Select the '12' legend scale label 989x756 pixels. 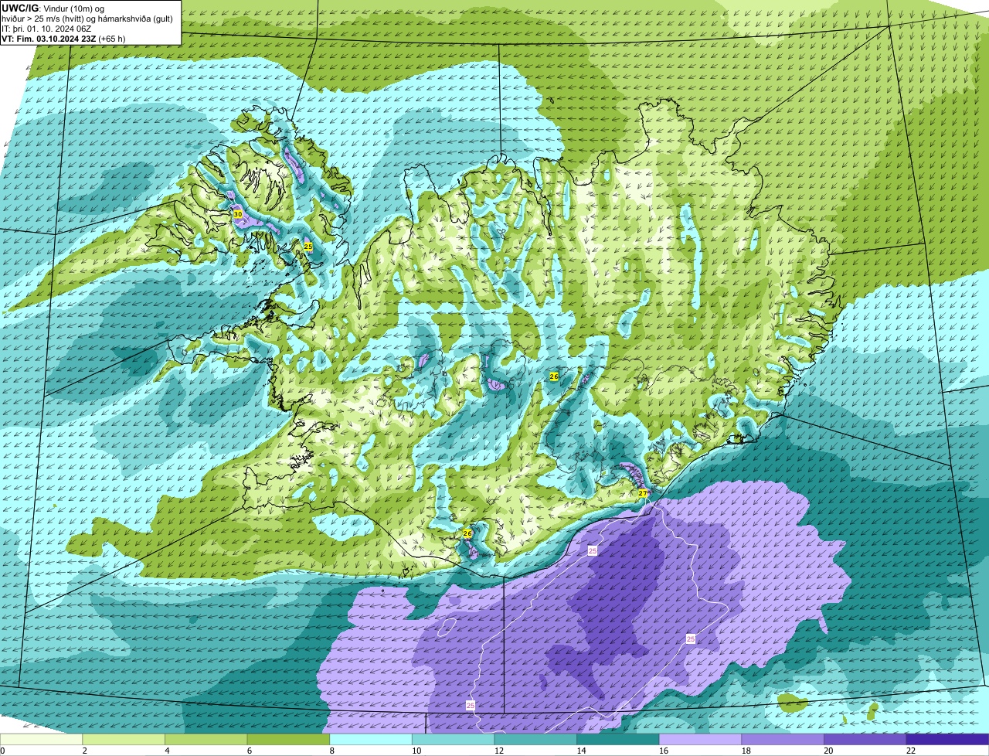(499, 751)
